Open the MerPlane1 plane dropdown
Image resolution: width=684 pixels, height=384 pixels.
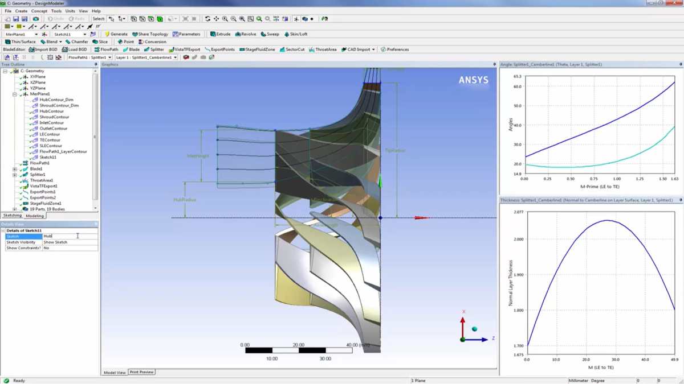coord(37,34)
